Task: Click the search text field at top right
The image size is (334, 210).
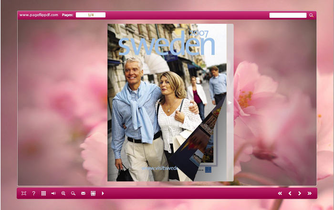Action: [x=288, y=15]
